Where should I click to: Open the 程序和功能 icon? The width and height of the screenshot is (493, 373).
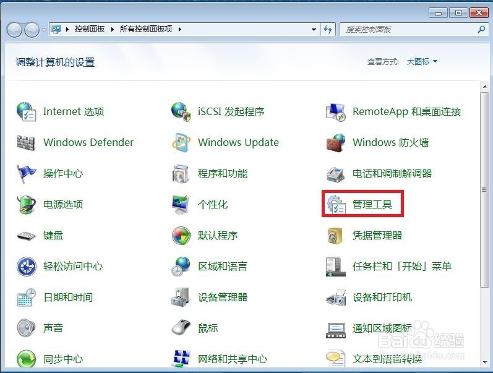click(x=181, y=174)
